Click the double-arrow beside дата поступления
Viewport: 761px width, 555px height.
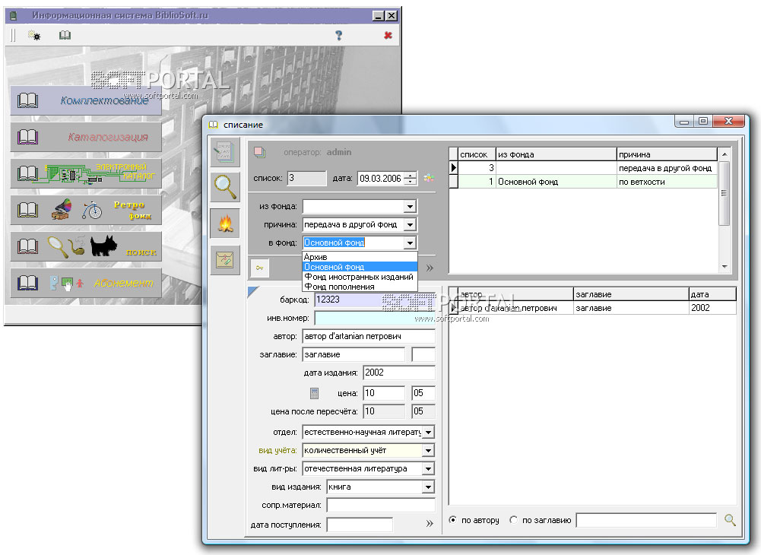coord(430,523)
